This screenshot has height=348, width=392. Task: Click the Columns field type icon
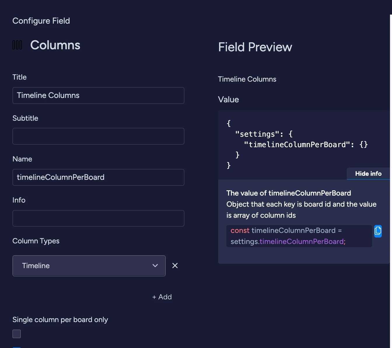click(x=17, y=45)
